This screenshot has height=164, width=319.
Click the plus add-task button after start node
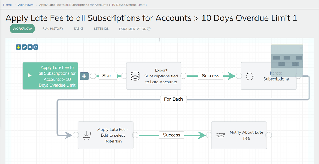(84, 76)
